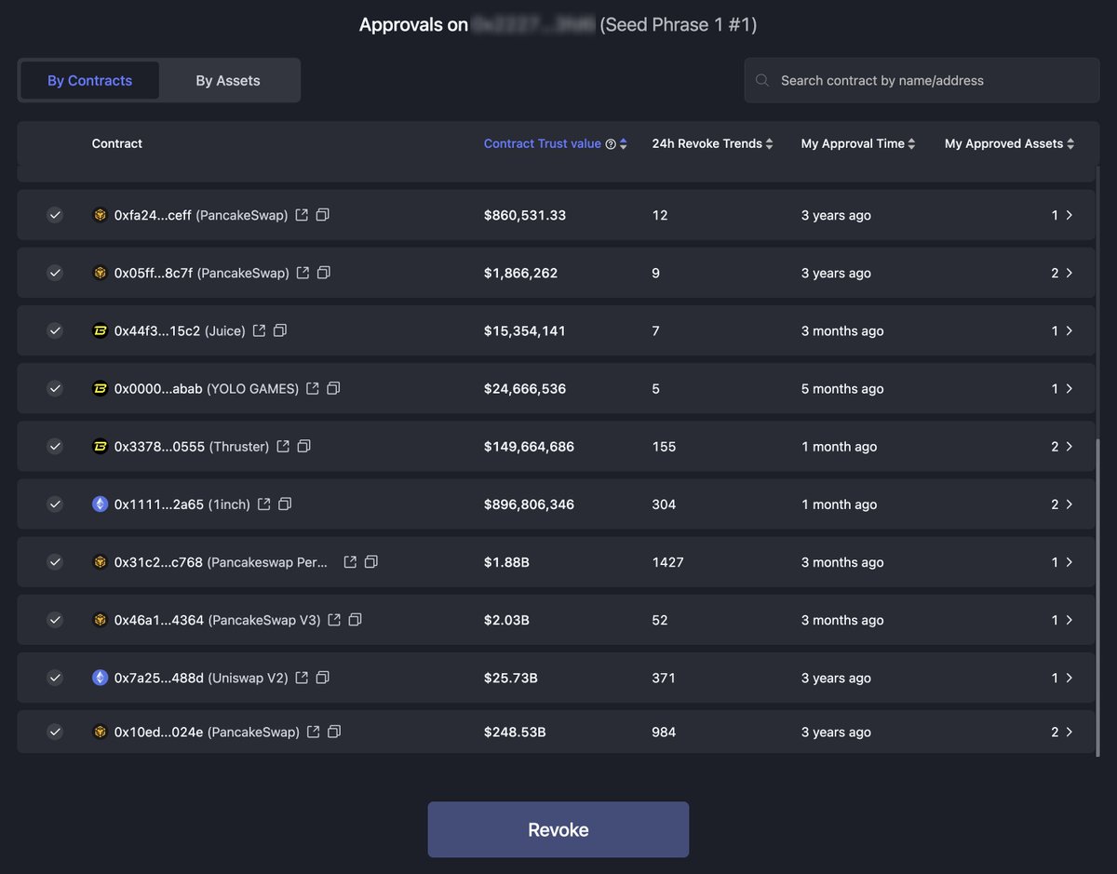The image size is (1117, 874).
Task: Uncheck the 0xfa24...ceff PancakeSwap row
Action: (55, 215)
